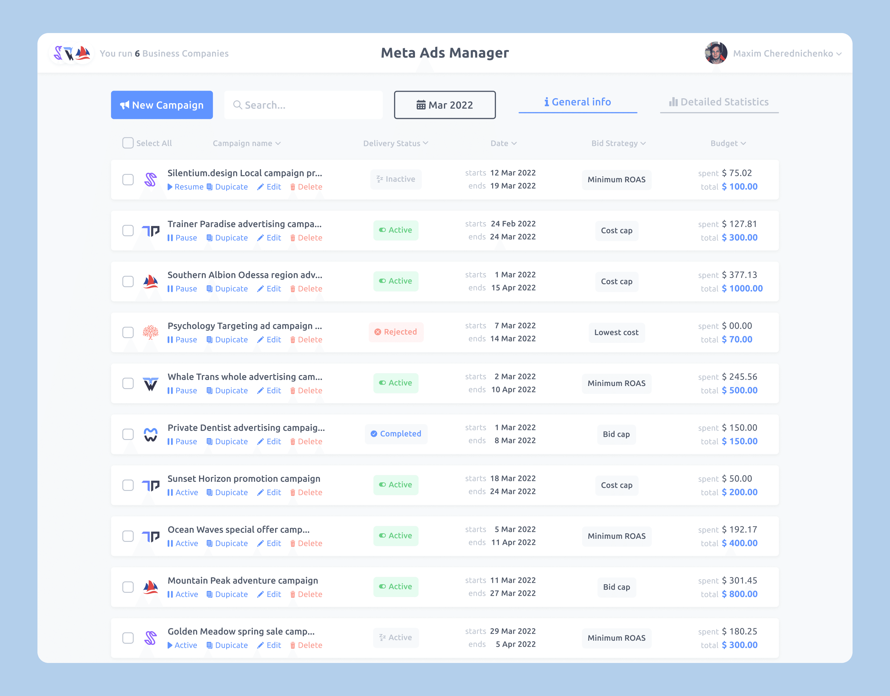The height and width of the screenshot is (696, 890).
Task: Expand the Maxim Cherednichenko user menu
Action: [787, 53]
